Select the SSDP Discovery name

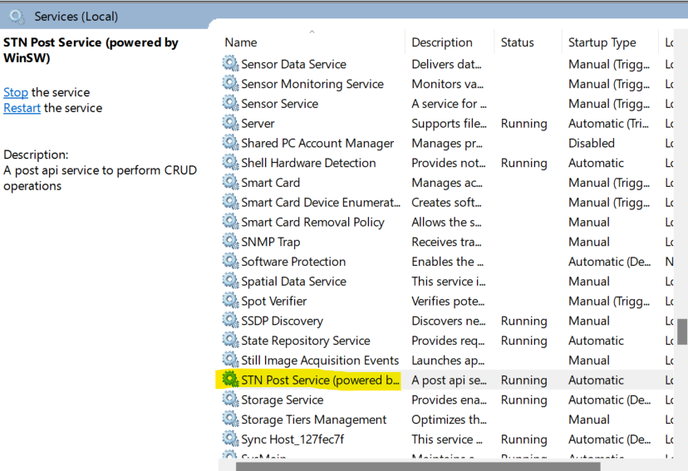(x=283, y=321)
